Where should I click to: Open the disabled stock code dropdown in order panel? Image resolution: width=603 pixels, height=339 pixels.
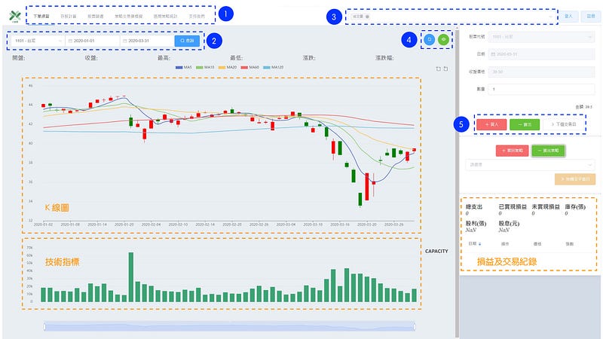click(x=541, y=37)
